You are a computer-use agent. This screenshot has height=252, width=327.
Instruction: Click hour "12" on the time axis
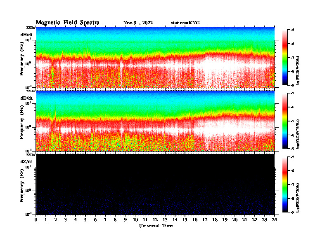coord(155,220)
